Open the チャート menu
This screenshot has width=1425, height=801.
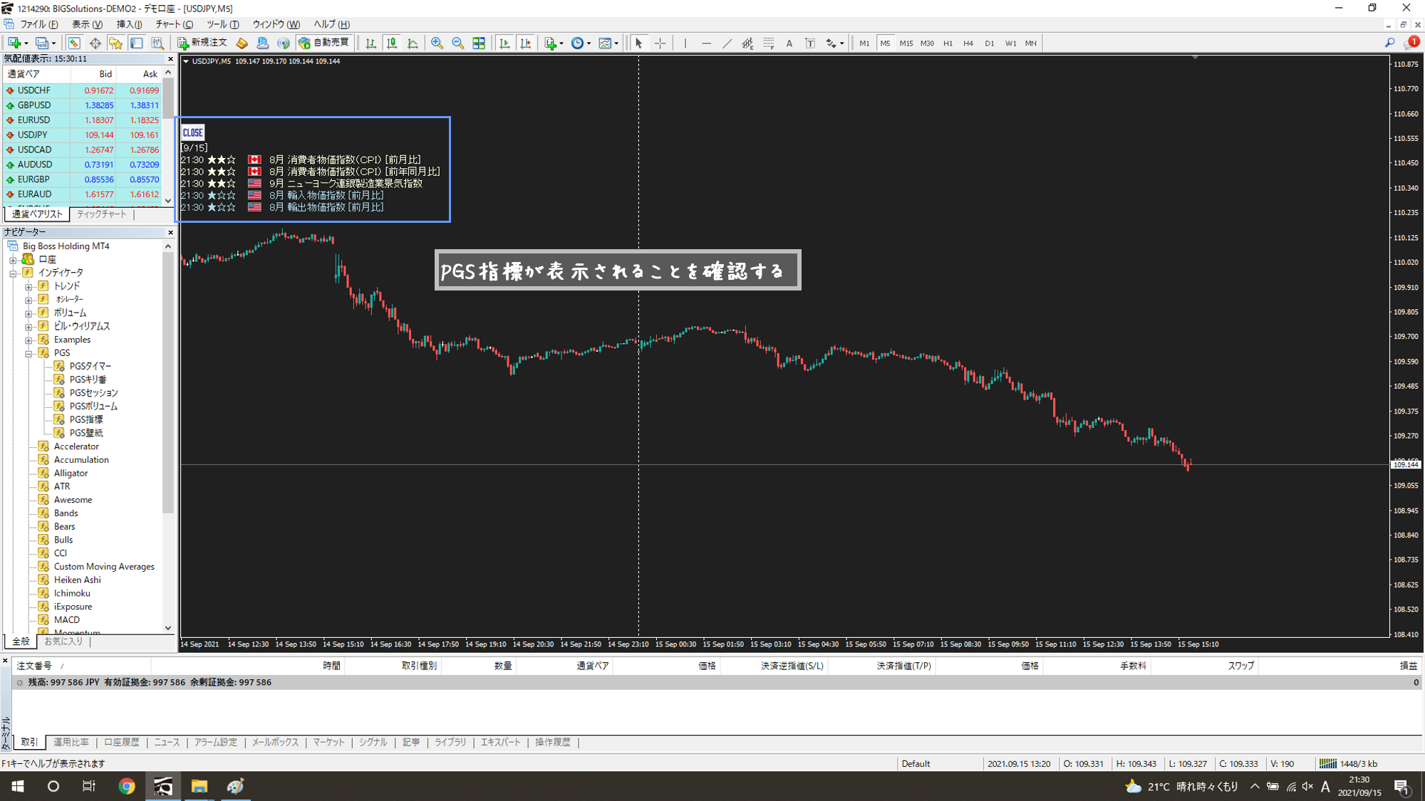173,24
